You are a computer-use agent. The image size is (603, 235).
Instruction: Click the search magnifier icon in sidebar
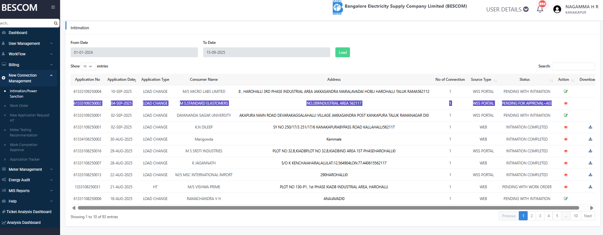[x=56, y=23]
